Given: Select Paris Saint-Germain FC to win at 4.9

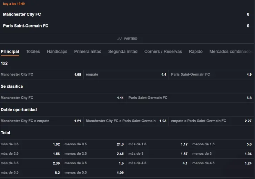Looking at the screenshot, I should click(211, 75).
